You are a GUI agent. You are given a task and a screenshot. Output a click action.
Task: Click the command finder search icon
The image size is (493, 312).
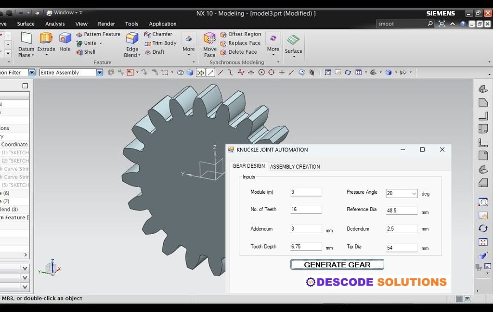coord(430,24)
